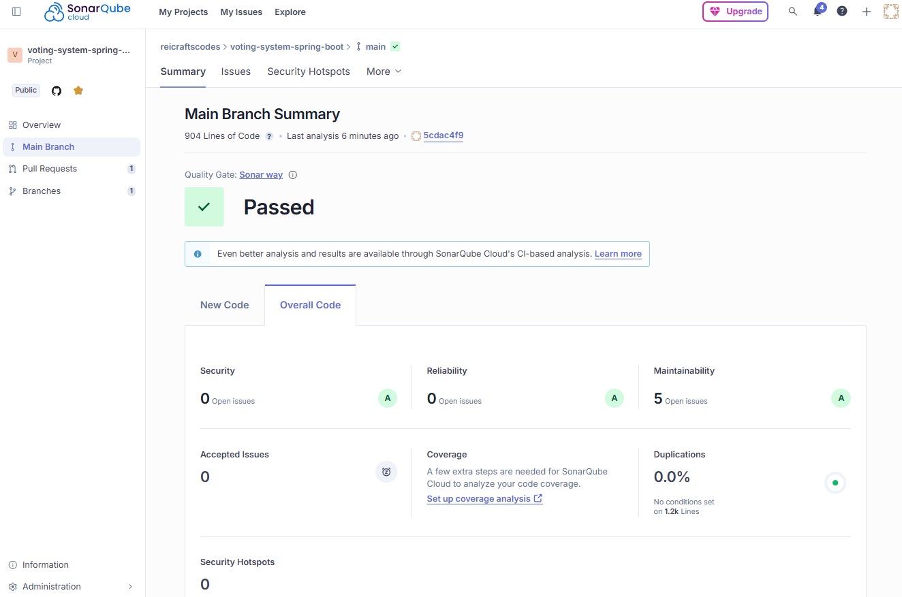Viewport: 902px width, 597px height.
Task: Open the project's GitHub repository icon
Action: tap(56, 90)
